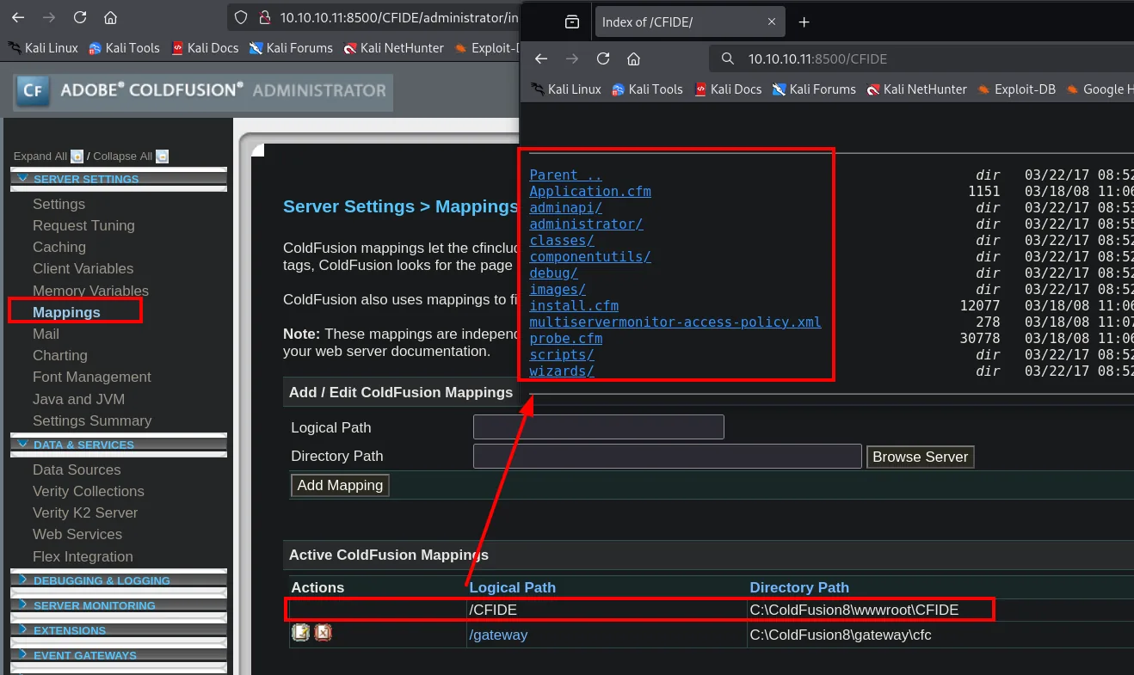The width and height of the screenshot is (1134, 675).
Task: Click the Collapse All icon in the sidebar
Action: tap(162, 156)
